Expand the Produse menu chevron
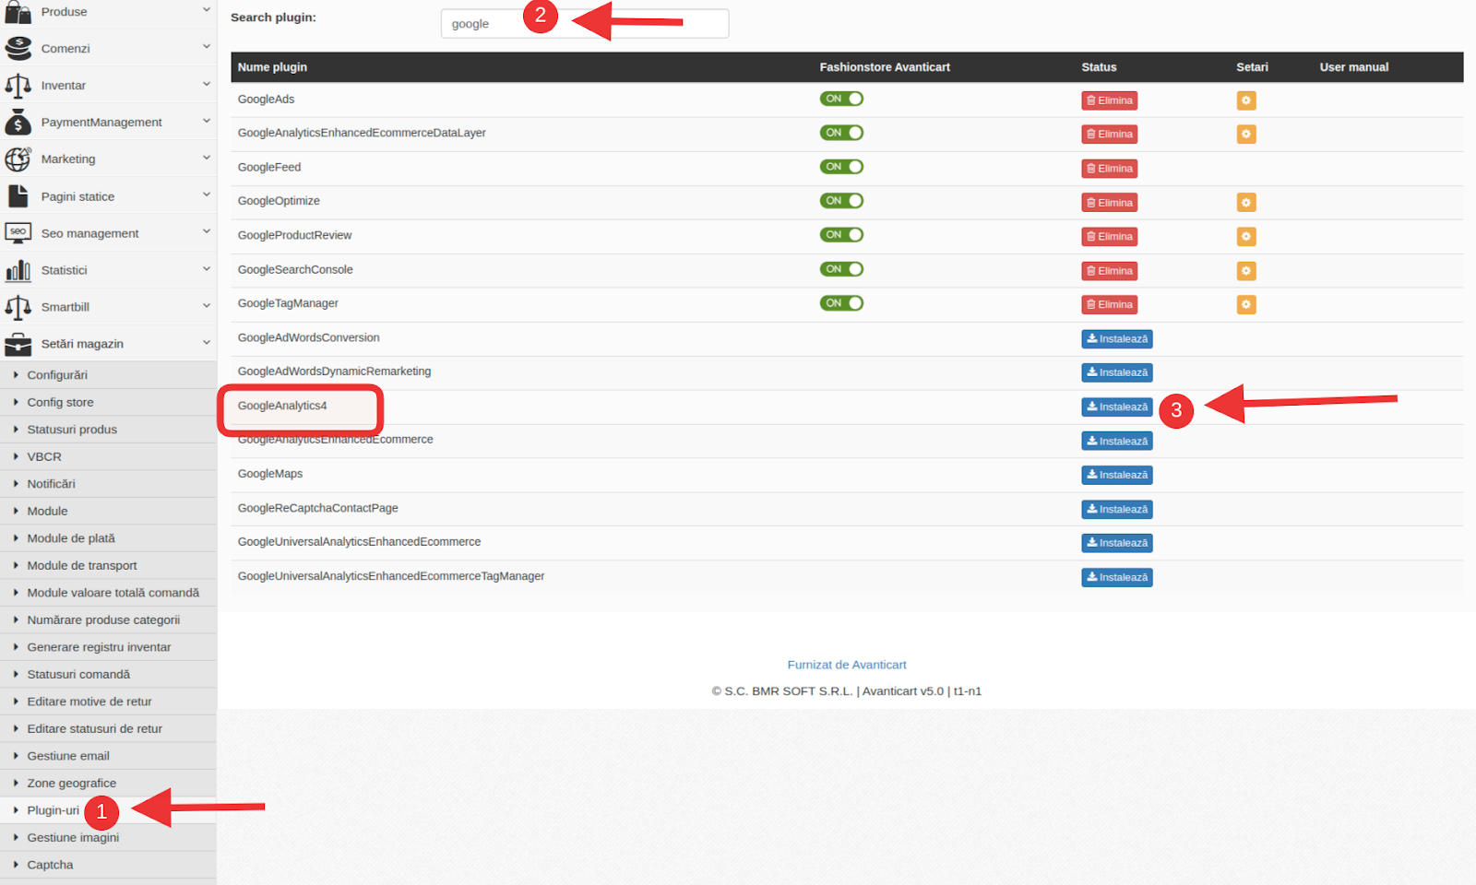Viewport: 1476px width, 885px height. pyautogui.click(x=207, y=10)
